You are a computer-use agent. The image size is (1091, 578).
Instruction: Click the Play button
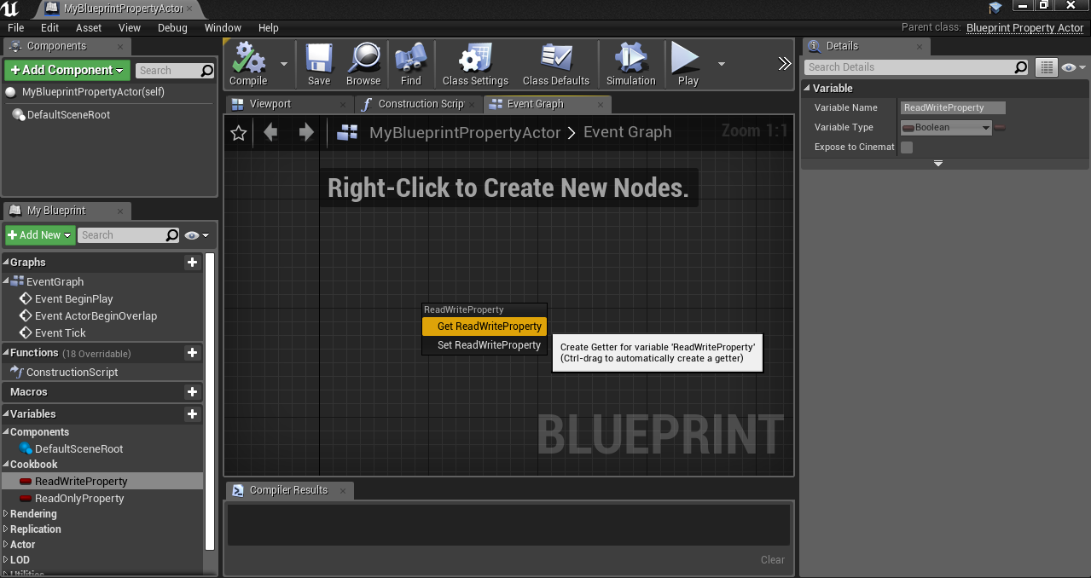(688, 65)
